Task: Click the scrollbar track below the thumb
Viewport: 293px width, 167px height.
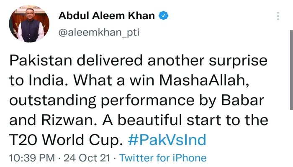Action: tap(291, 138)
